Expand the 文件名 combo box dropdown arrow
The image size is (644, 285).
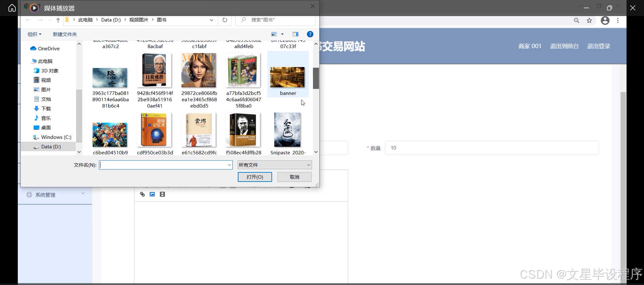[229, 165]
